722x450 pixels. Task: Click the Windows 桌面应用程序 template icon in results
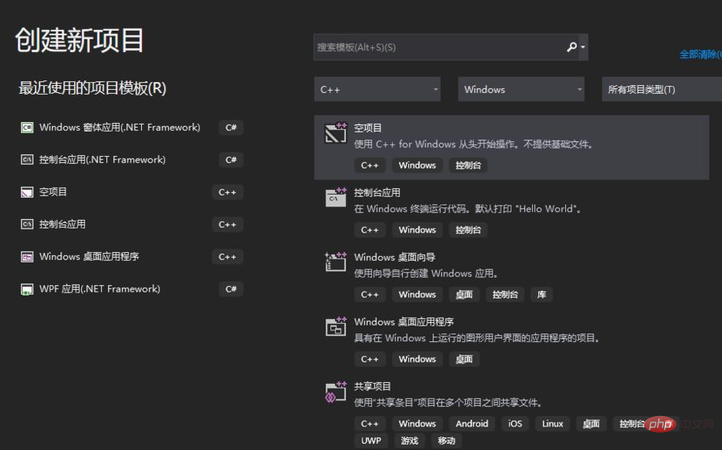[335, 326]
